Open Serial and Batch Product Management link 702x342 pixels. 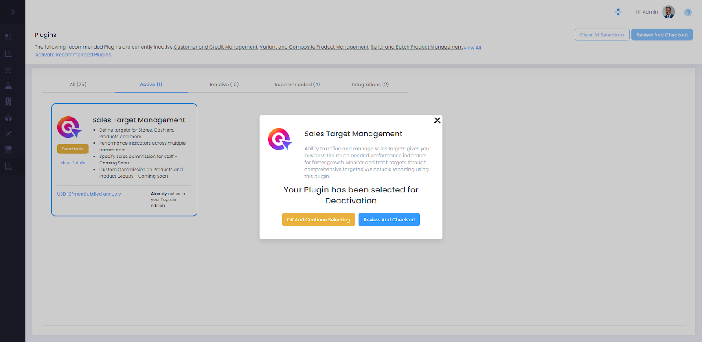(x=417, y=47)
